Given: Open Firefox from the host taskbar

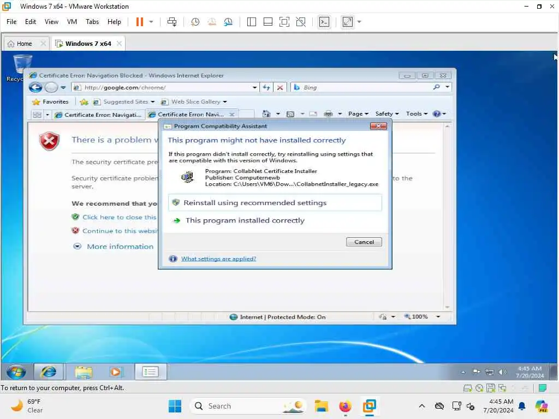Looking at the screenshot, I should [x=345, y=406].
